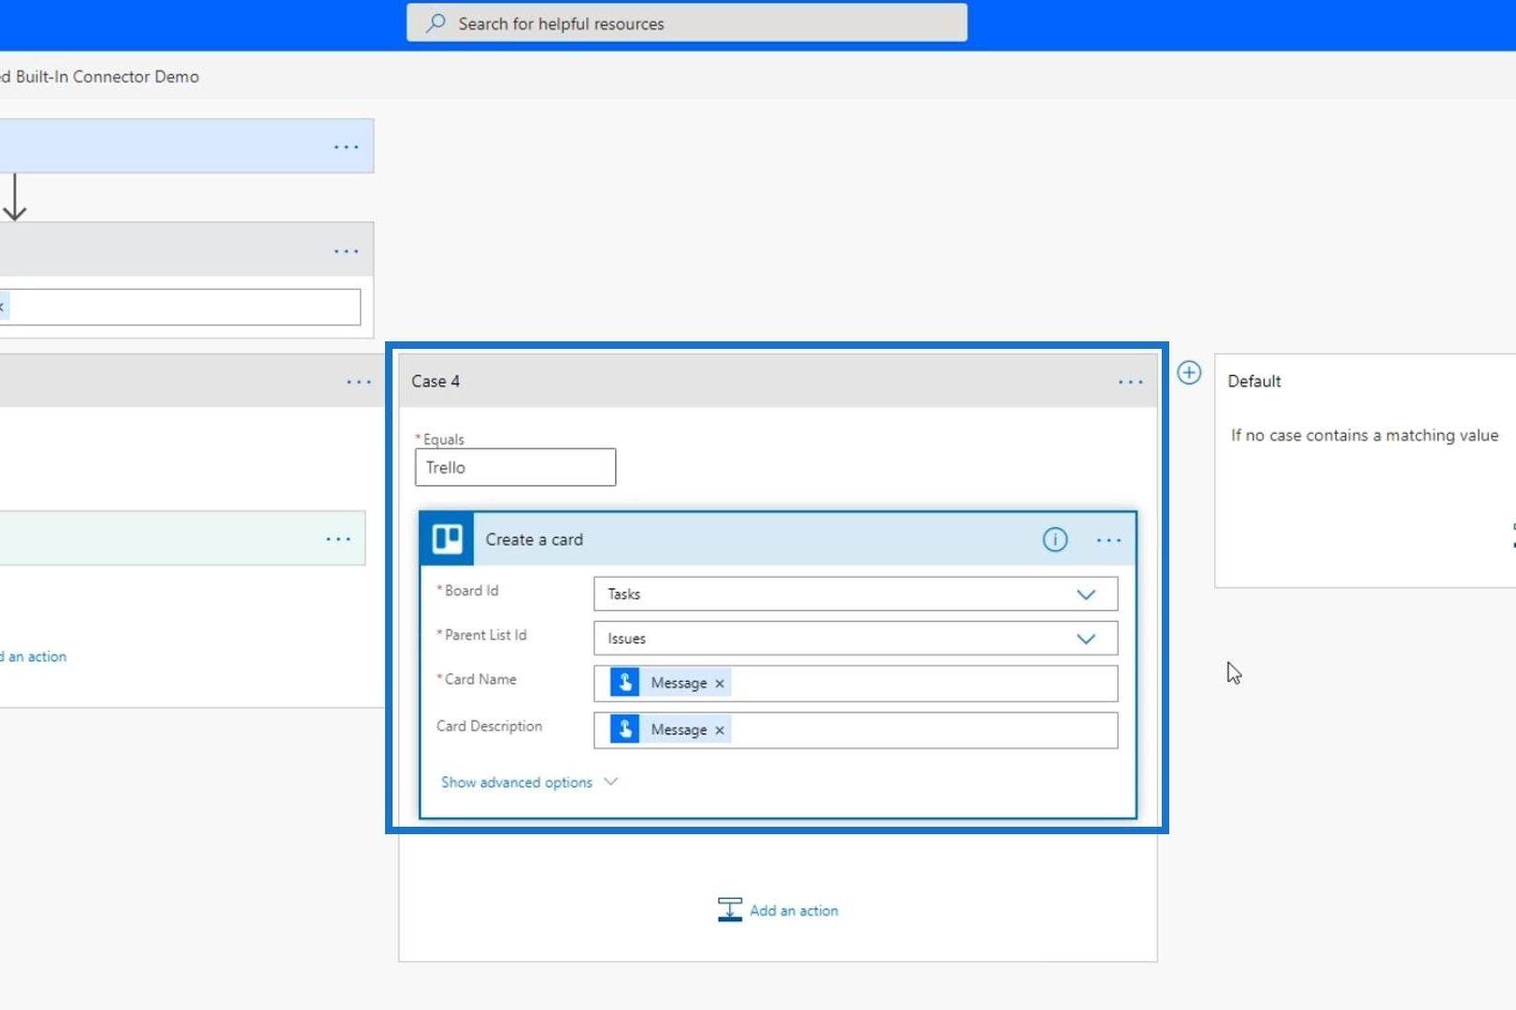Open the Case 4 ellipsis menu
Screen dimensions: 1516x1010
point(1131,382)
